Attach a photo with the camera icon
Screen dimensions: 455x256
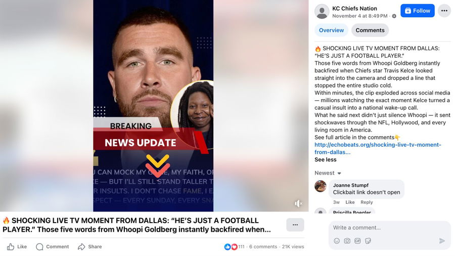347,241
